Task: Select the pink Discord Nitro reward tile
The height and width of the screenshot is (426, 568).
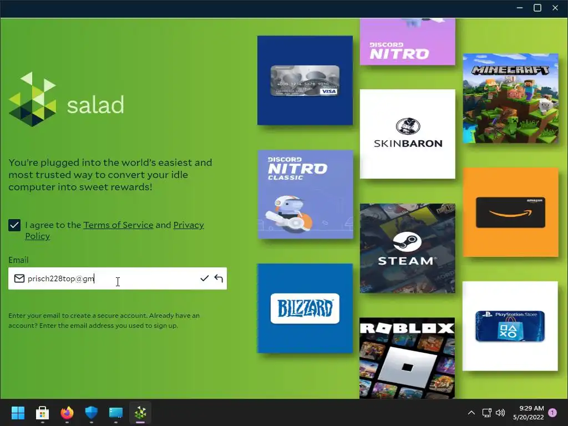Action: pos(408,42)
